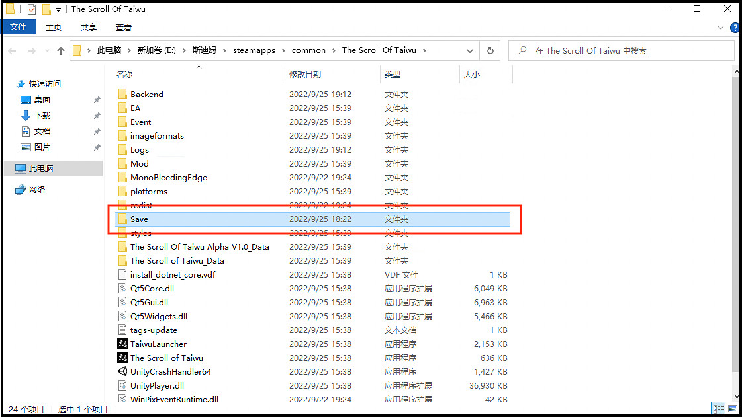742x417 pixels.
Task: Switch to the 查看 ribbon tab
Action: [x=124, y=27]
